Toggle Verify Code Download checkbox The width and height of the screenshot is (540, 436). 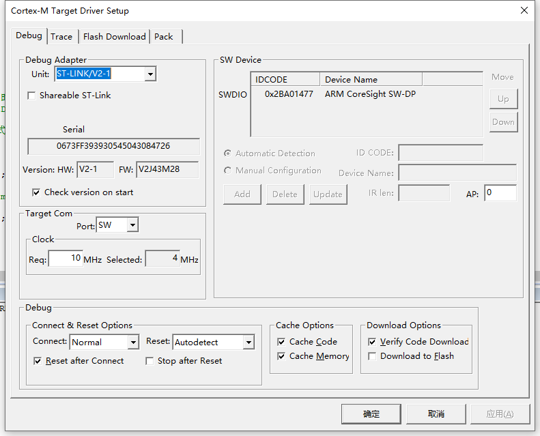372,342
